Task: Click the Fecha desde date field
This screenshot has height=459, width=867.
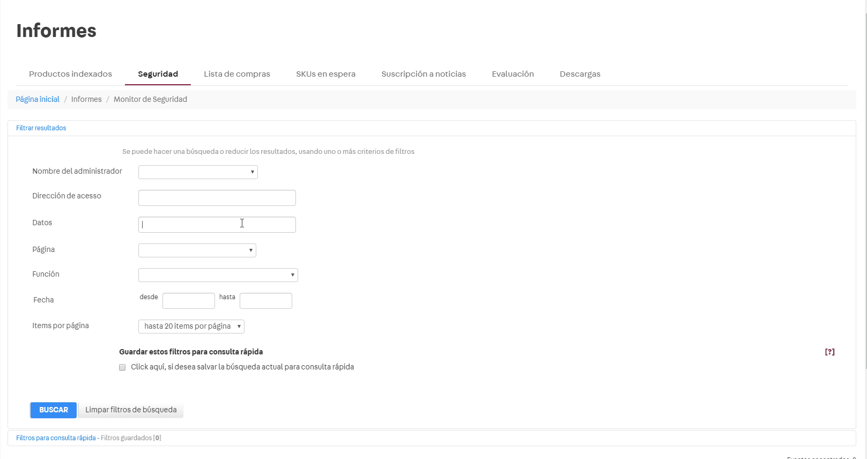Action: tap(188, 301)
